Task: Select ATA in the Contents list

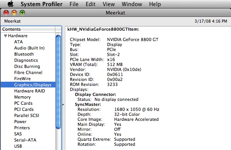Action: tap(18, 42)
